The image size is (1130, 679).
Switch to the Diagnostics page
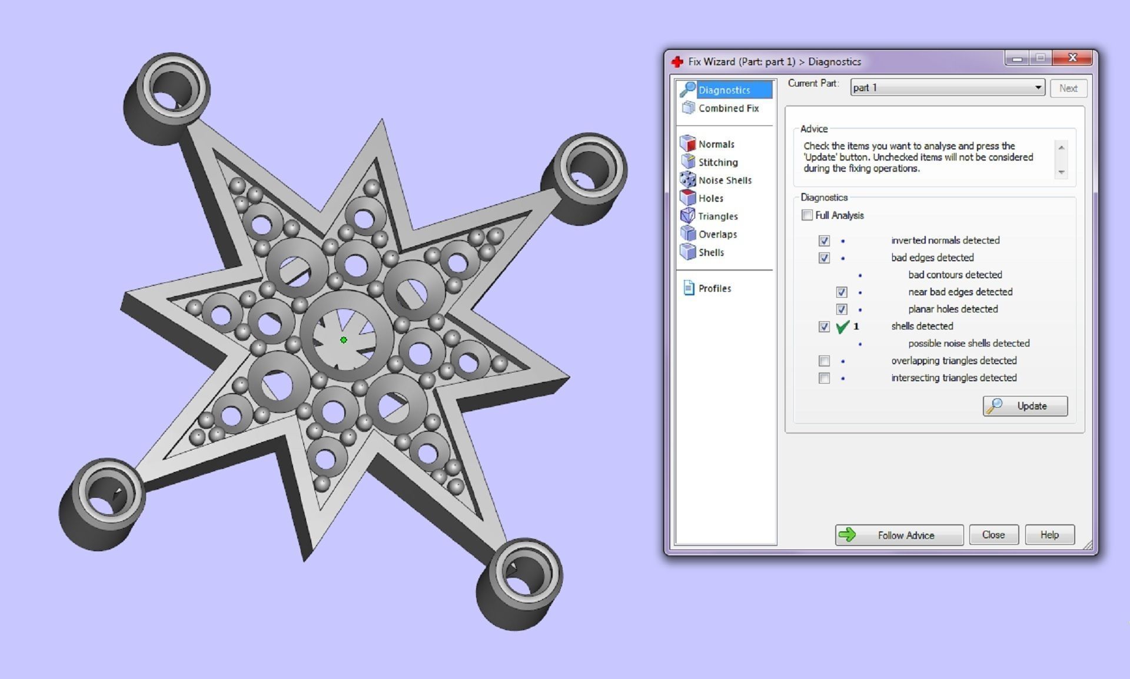[x=724, y=90]
